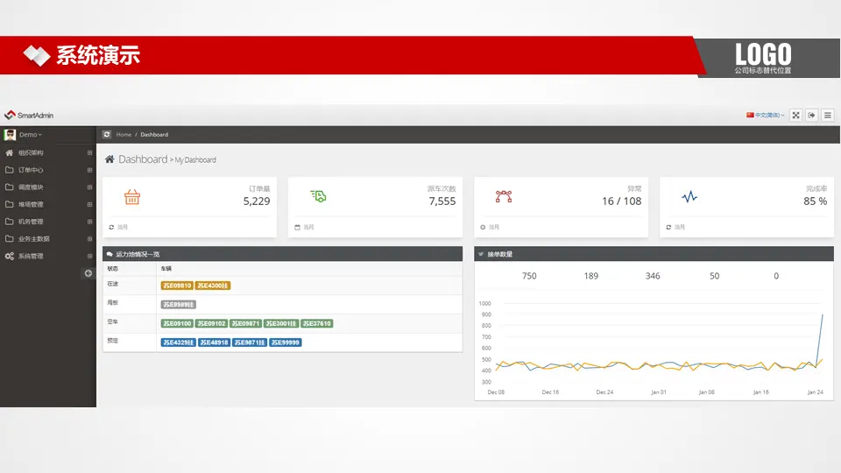841x473 pixels.
Task: Click the hamburger menu icon in header
Action: (x=828, y=115)
